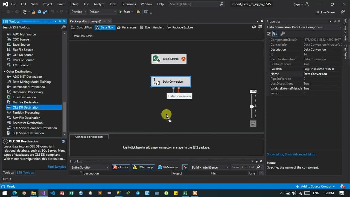Screen dimensions: 350x197
Task: Click the Find Samples link
Action: coord(57,167)
